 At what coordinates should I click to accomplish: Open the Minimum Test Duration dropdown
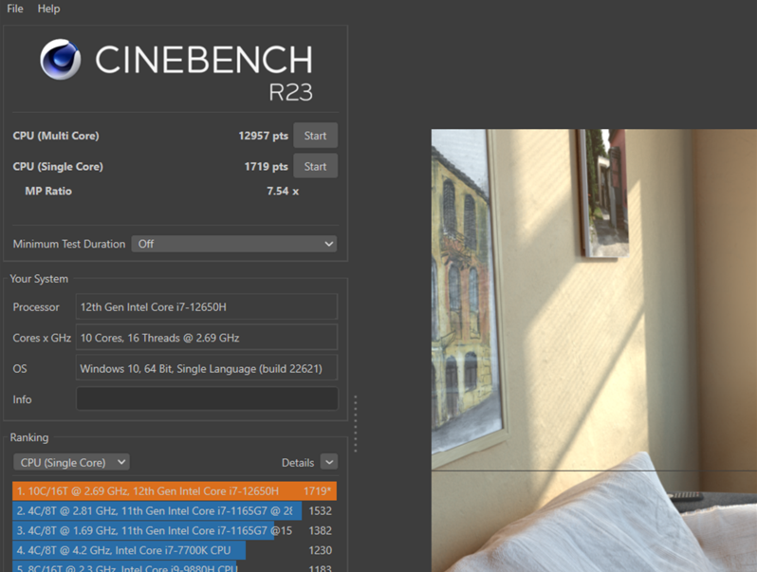[x=234, y=244]
